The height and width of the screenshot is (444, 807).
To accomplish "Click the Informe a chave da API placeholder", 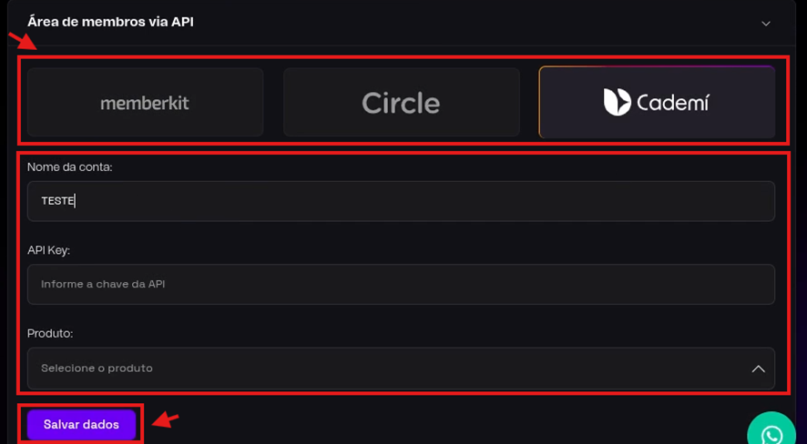I will pyautogui.click(x=103, y=285).
